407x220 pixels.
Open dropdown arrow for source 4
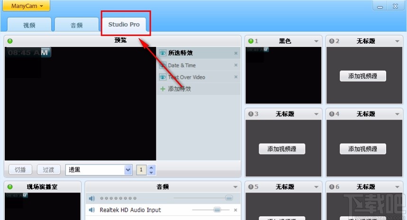[397, 114]
